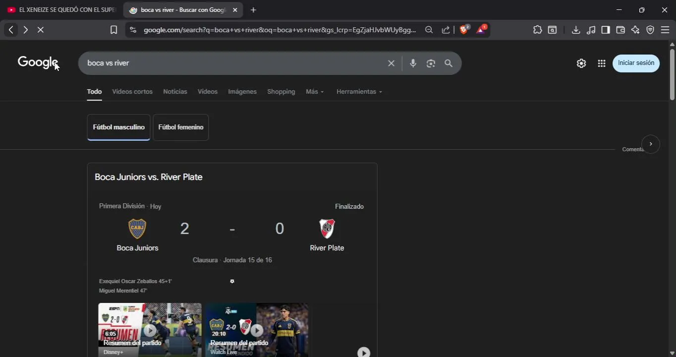The height and width of the screenshot is (357, 676).
Task: Go forward with the browser arrow
Action: tap(25, 30)
